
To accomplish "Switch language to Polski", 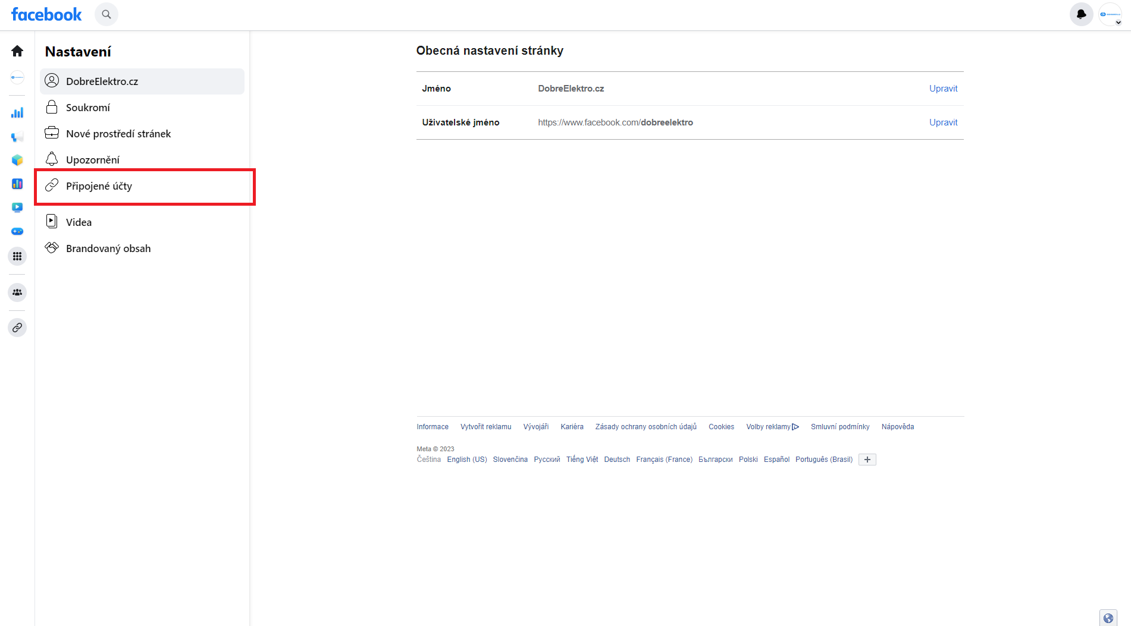I will (x=748, y=460).
